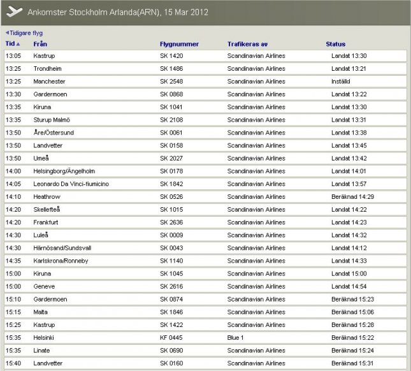Select the Manchester flight row marked Inställd
The height and width of the screenshot is (371, 411).
tap(205, 82)
